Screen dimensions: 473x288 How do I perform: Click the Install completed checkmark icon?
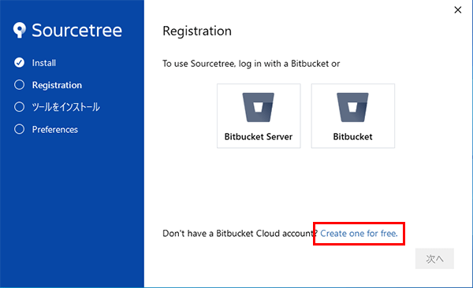tap(19, 63)
